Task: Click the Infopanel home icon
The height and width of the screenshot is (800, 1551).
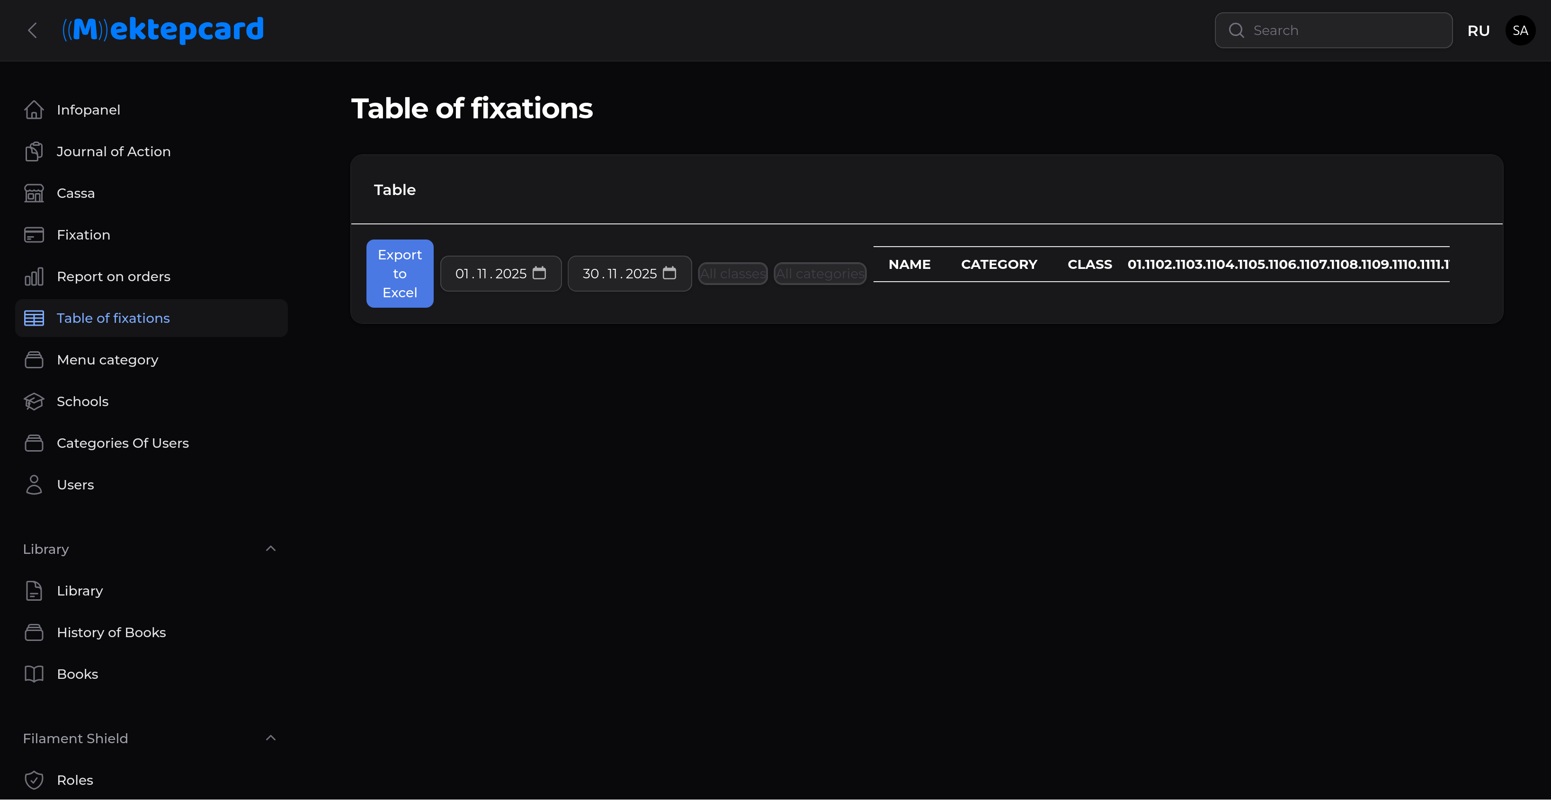Action: point(34,109)
